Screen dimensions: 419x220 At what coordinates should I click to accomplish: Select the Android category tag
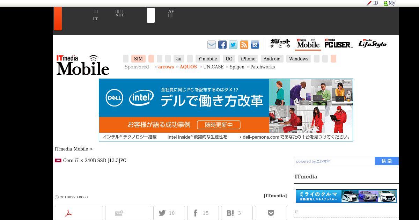(x=272, y=59)
